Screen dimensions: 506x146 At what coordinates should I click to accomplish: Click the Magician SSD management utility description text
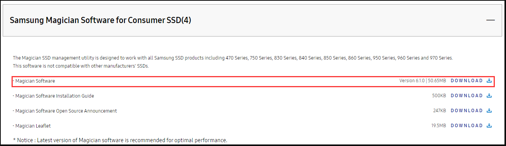click(233, 62)
